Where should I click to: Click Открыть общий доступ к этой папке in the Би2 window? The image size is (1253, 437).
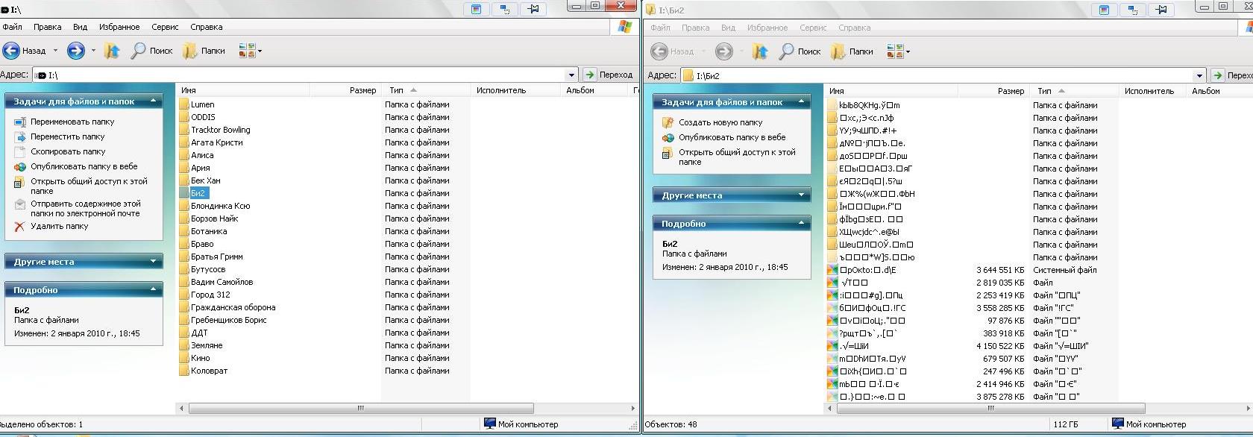[737, 157]
